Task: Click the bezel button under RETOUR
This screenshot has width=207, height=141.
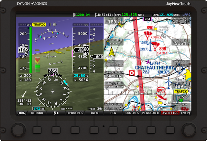Action: point(37,130)
